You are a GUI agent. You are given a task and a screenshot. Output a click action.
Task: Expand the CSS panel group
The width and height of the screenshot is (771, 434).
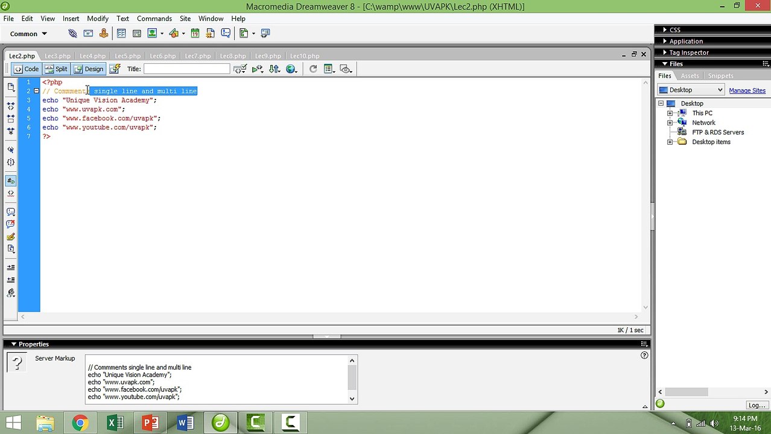[x=665, y=30]
